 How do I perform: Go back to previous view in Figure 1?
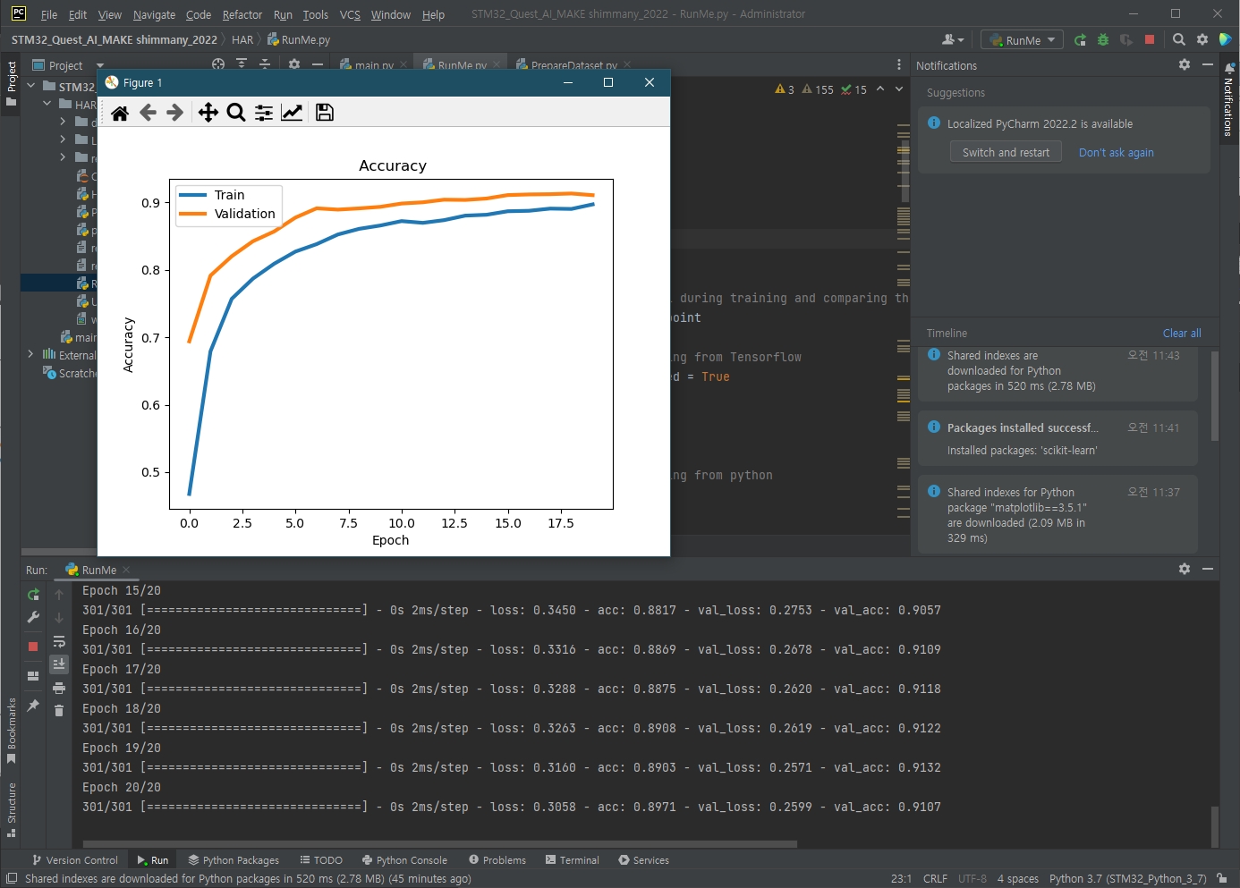(148, 112)
